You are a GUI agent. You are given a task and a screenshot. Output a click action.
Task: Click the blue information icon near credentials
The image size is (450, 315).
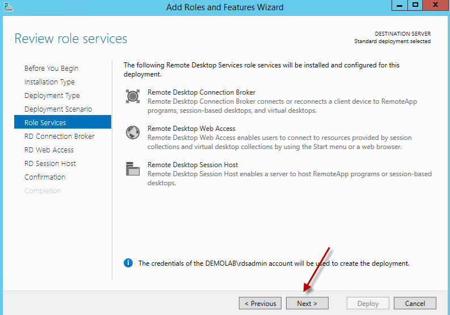[128, 263]
